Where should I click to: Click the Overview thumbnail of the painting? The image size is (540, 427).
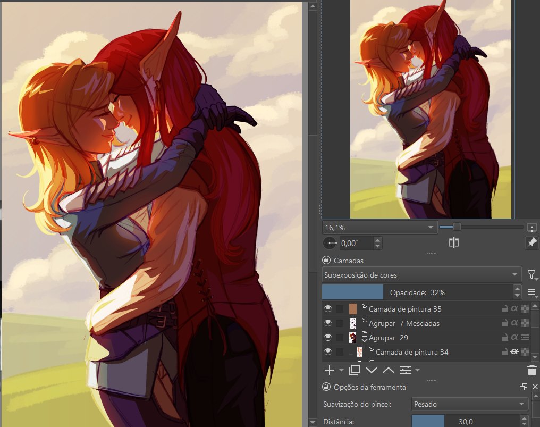pyautogui.click(x=431, y=109)
